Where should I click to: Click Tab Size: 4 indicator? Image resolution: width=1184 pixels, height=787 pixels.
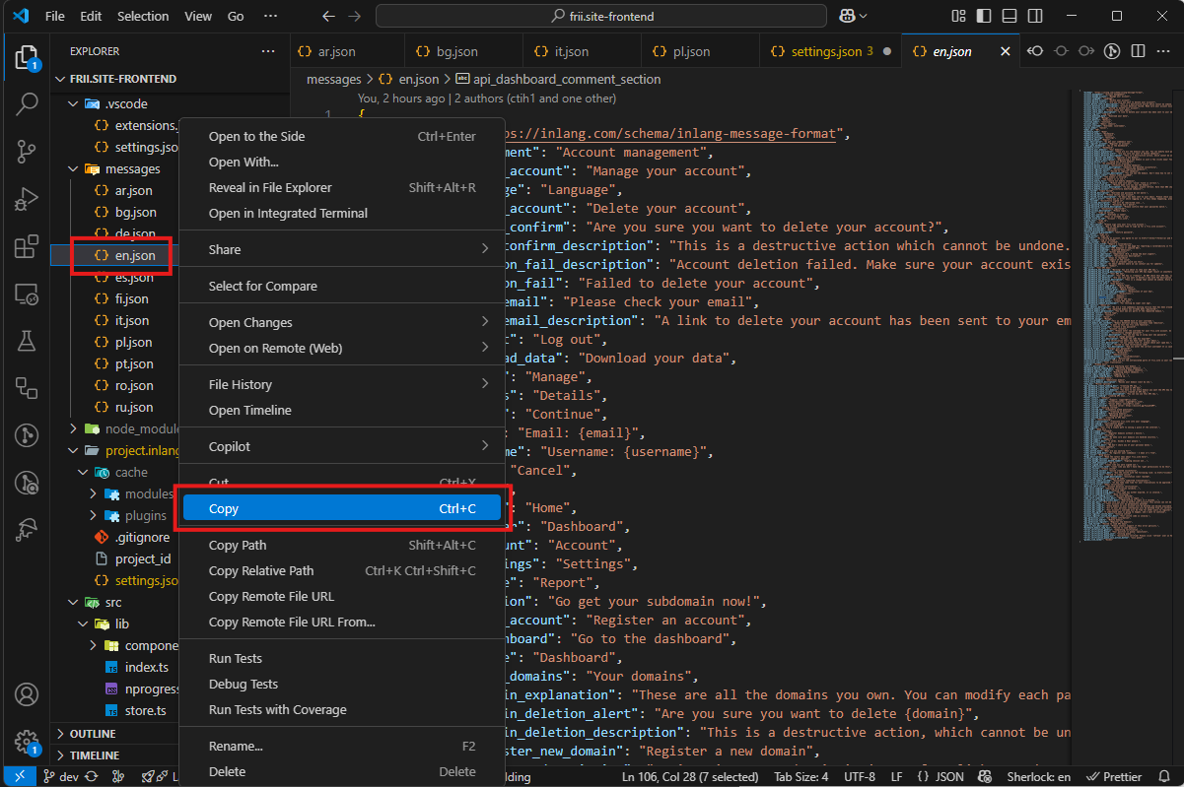pyautogui.click(x=802, y=776)
